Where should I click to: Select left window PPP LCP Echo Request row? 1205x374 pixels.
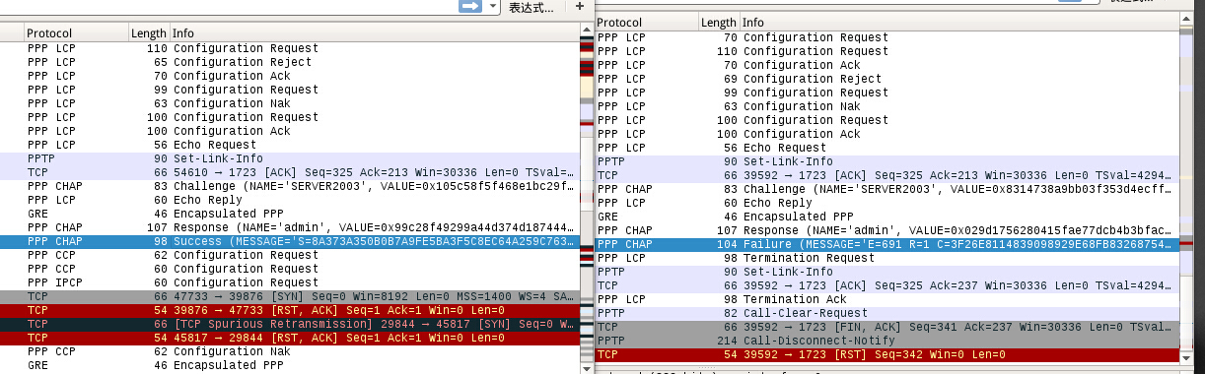point(290,145)
